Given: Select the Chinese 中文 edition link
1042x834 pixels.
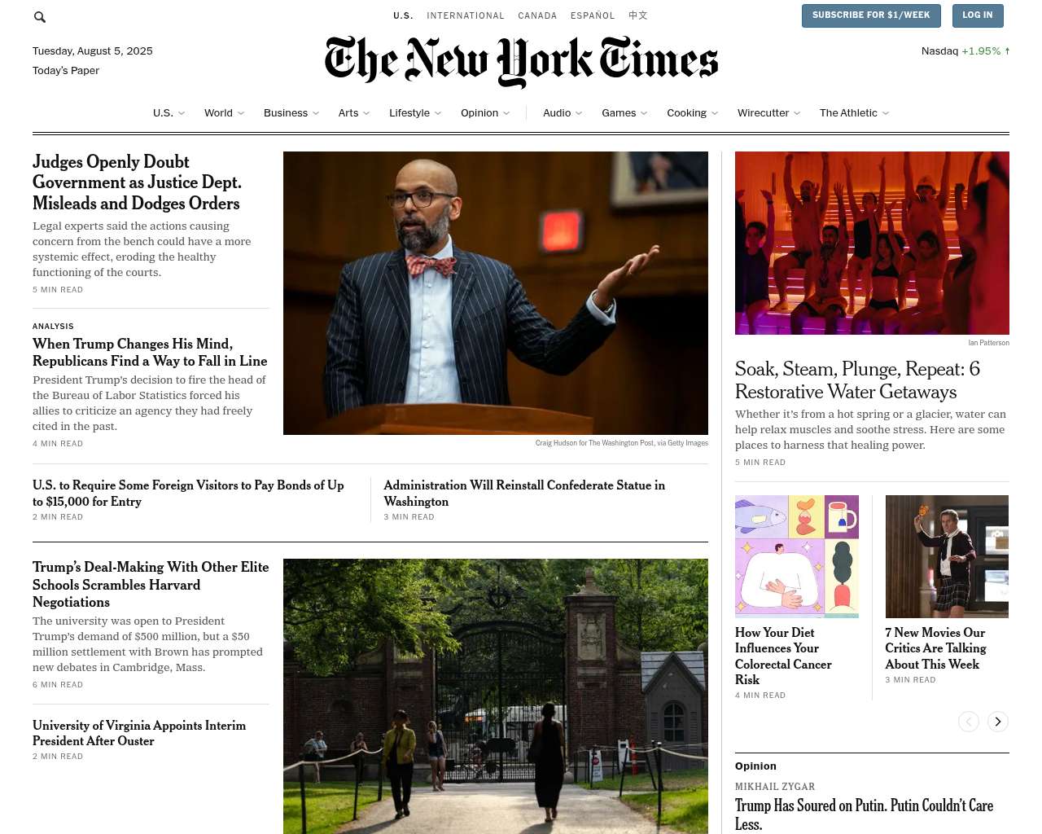Looking at the screenshot, I should coord(638,15).
